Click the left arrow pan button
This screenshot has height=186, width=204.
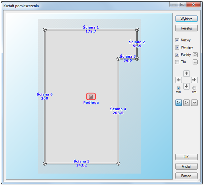(179, 80)
